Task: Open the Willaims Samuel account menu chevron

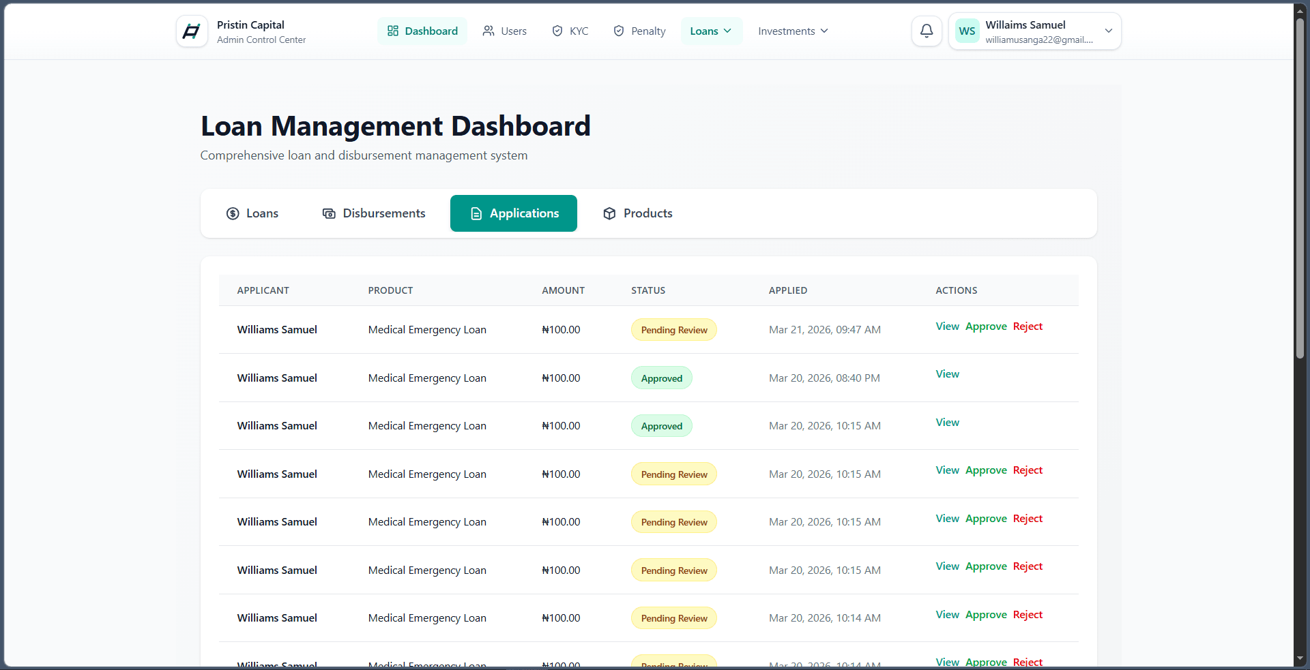Action: (x=1109, y=31)
